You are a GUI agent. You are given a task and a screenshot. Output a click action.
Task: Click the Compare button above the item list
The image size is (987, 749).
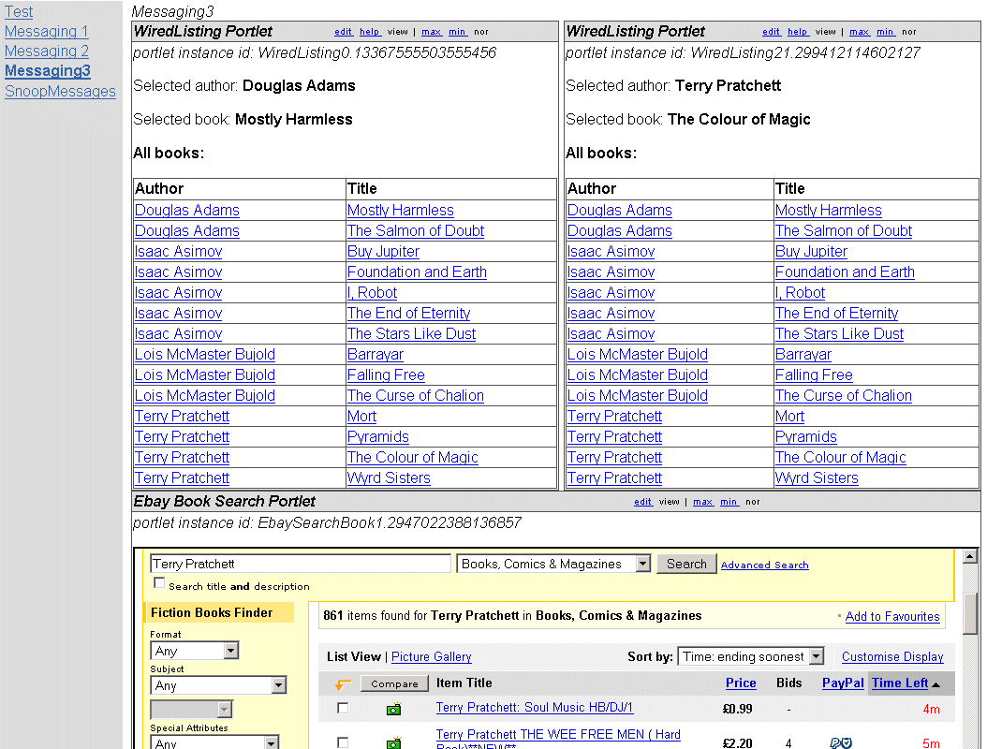click(394, 683)
